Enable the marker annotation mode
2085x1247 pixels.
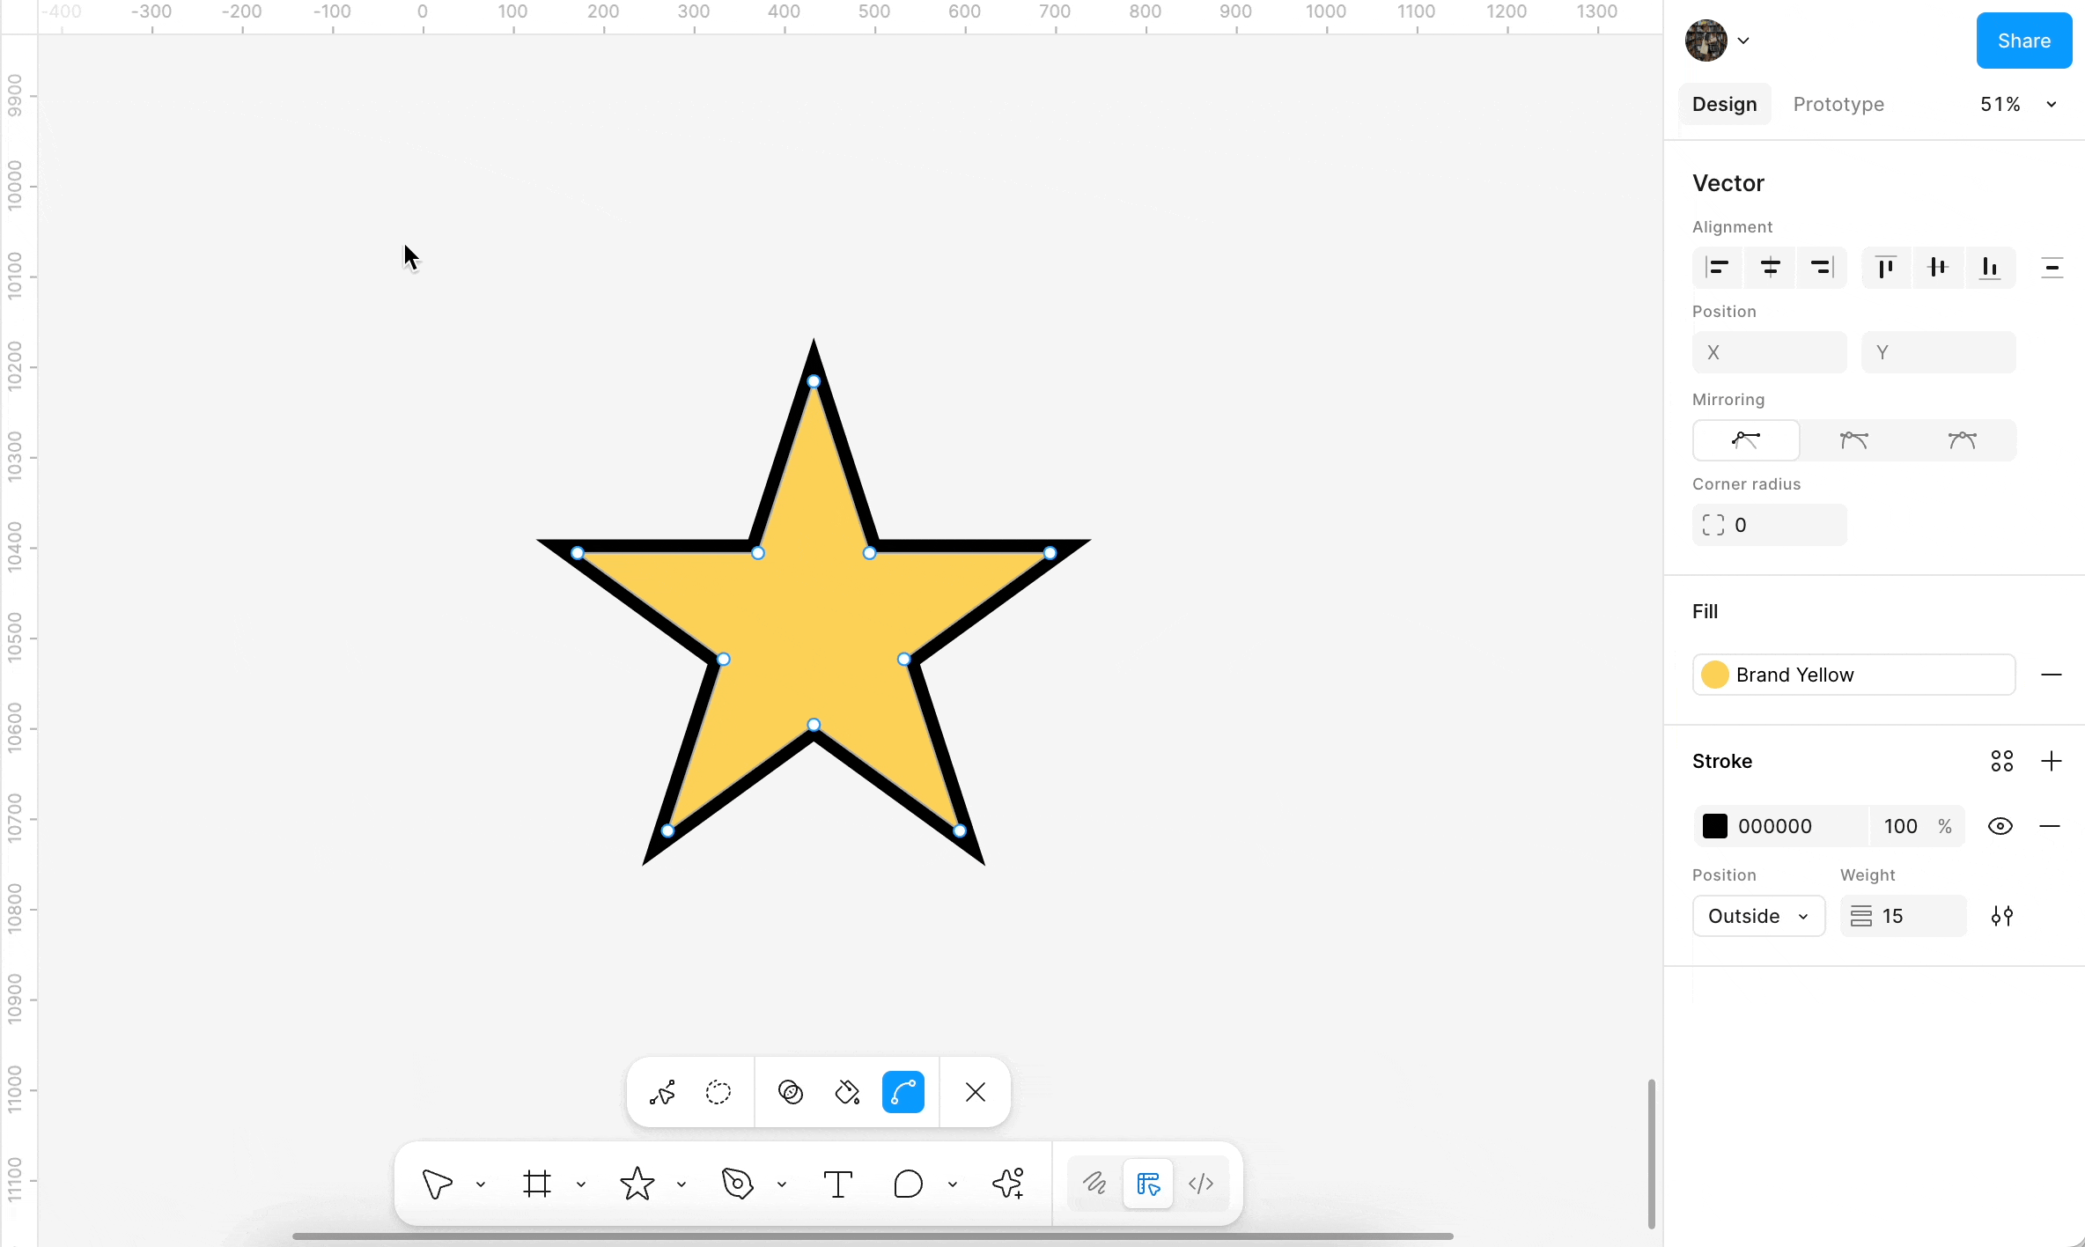coord(1094,1184)
